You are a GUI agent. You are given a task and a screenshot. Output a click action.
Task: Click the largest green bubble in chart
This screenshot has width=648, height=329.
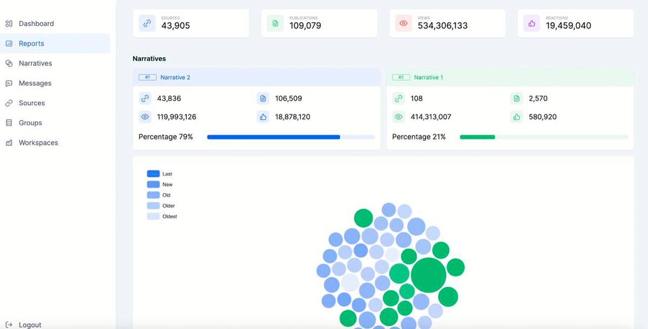[428, 275]
